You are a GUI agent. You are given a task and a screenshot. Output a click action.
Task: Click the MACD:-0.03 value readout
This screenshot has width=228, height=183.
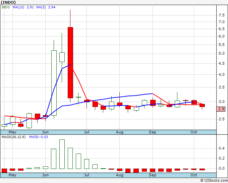click(x=39, y=137)
